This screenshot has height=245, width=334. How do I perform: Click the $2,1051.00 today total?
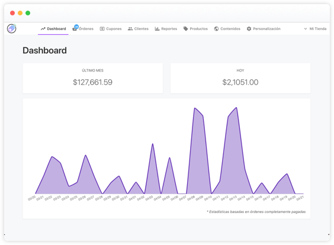[240, 82]
